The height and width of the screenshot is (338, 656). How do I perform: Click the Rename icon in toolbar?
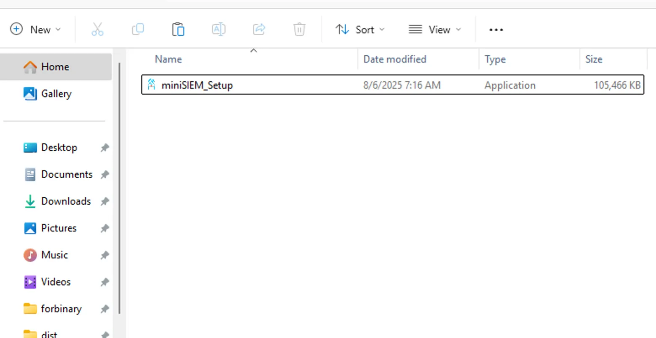[218, 30]
